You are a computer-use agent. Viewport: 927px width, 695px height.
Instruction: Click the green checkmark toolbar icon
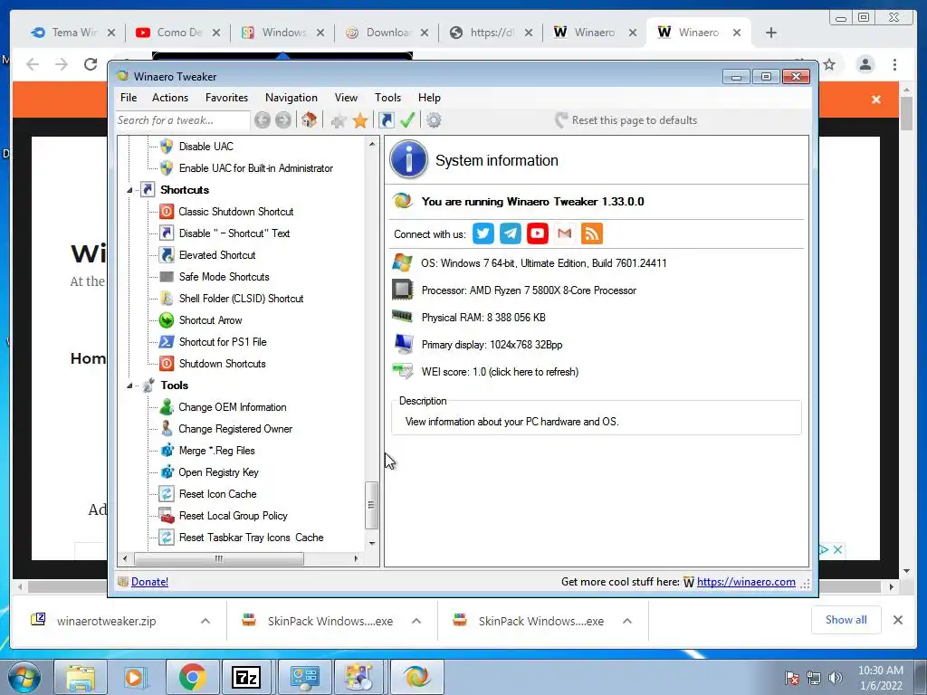pyautogui.click(x=407, y=120)
